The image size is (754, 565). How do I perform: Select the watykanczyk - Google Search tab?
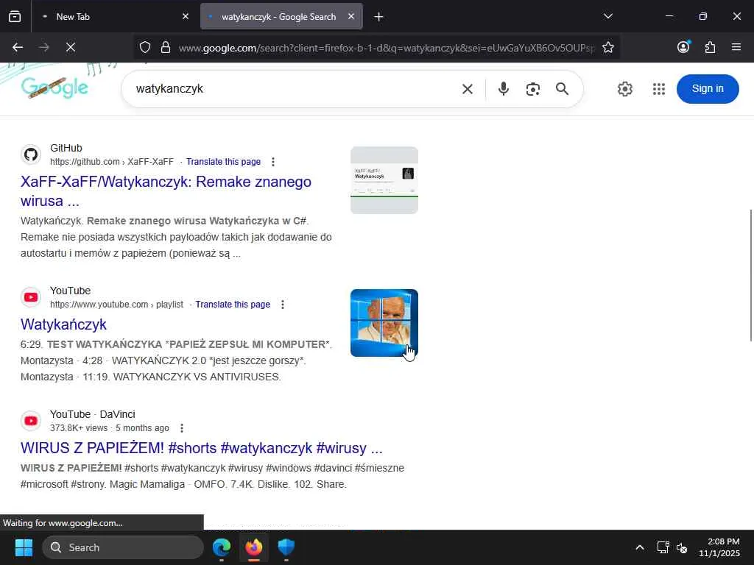pos(281,17)
